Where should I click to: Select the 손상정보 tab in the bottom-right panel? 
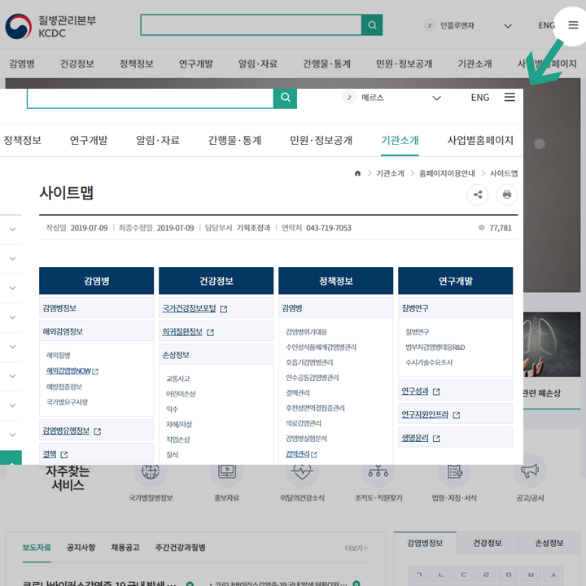(549, 543)
